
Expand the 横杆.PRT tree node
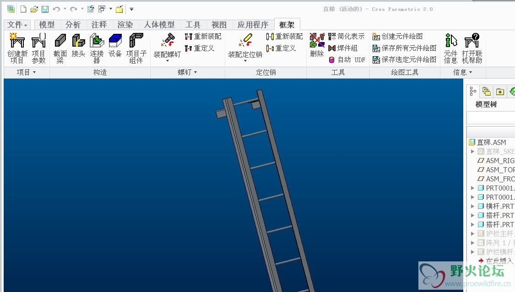tap(472, 206)
